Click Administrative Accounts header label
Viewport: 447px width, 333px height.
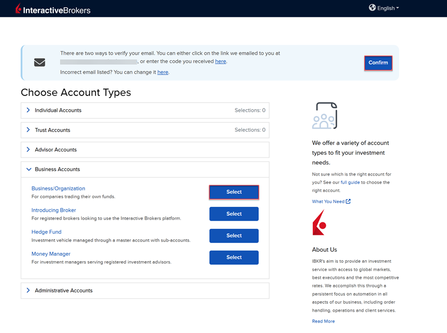[64, 291]
